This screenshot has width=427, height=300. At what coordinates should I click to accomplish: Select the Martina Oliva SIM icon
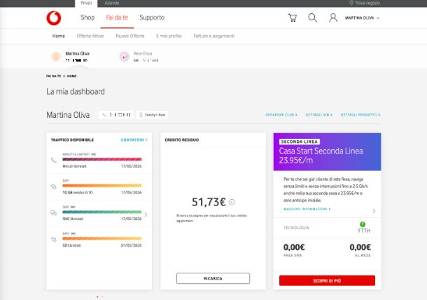56,57
